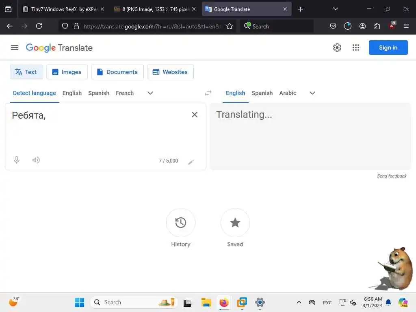Select Text translation mode

[26, 72]
